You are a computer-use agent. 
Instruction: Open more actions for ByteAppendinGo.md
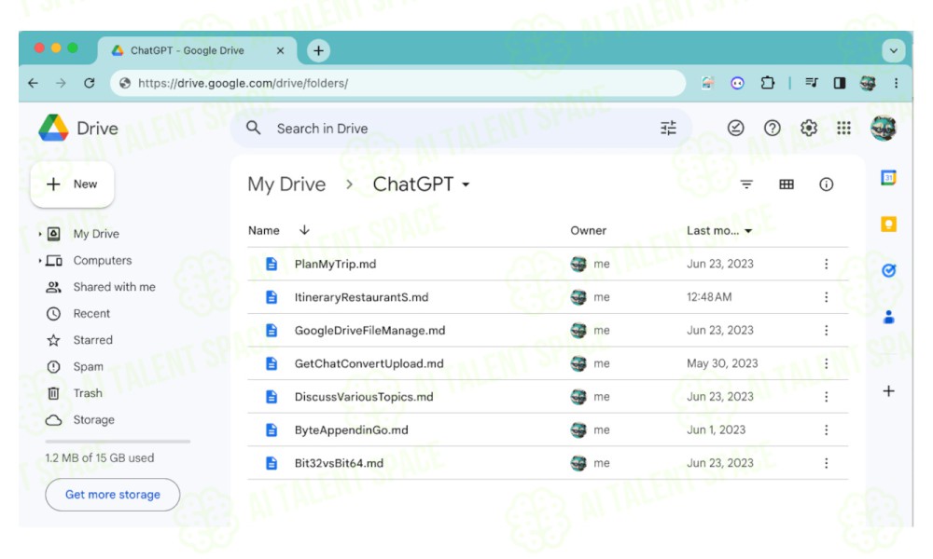click(826, 430)
